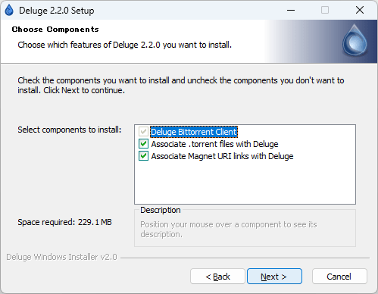Viewport: 378px width, 294px height.
Task: Close the Deluge 2.2.0 Setup window
Action: coord(360,11)
